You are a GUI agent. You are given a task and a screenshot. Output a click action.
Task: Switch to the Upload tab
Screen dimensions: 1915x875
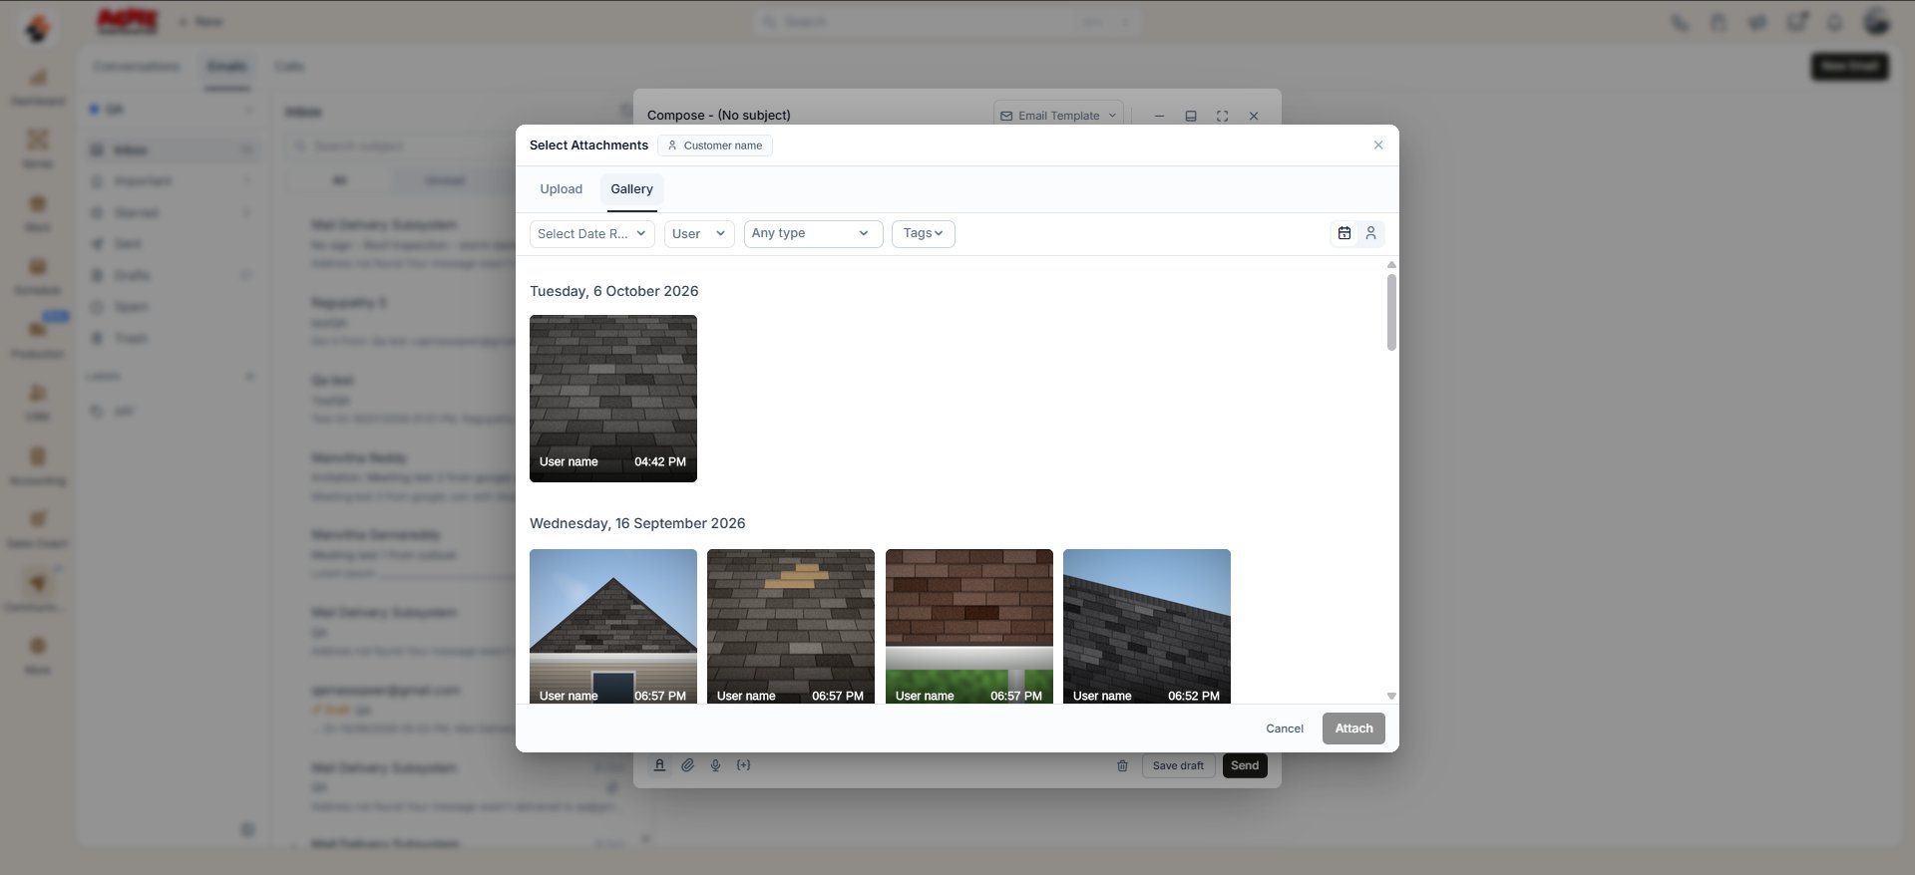(562, 189)
